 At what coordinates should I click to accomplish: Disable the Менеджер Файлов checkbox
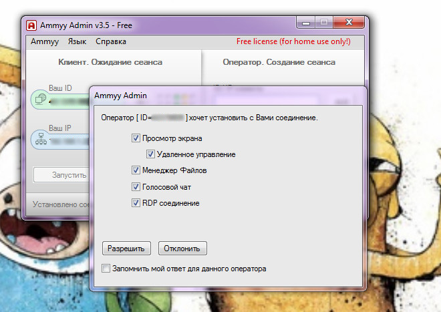tap(136, 170)
